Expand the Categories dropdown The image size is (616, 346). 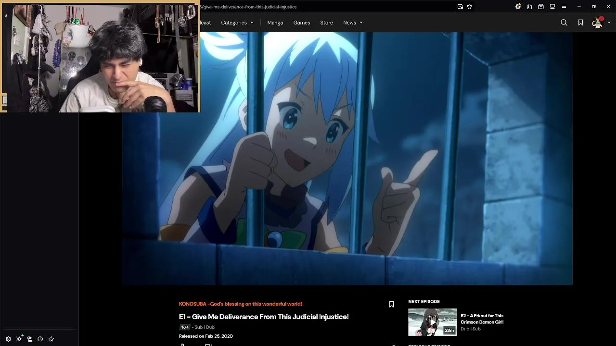[x=237, y=23]
